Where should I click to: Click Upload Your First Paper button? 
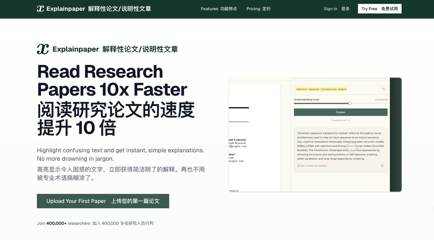coord(103,201)
